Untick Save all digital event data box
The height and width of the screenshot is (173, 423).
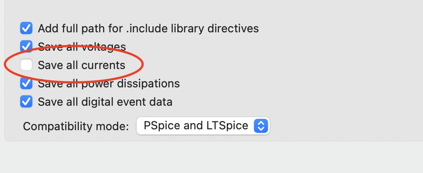tap(26, 101)
